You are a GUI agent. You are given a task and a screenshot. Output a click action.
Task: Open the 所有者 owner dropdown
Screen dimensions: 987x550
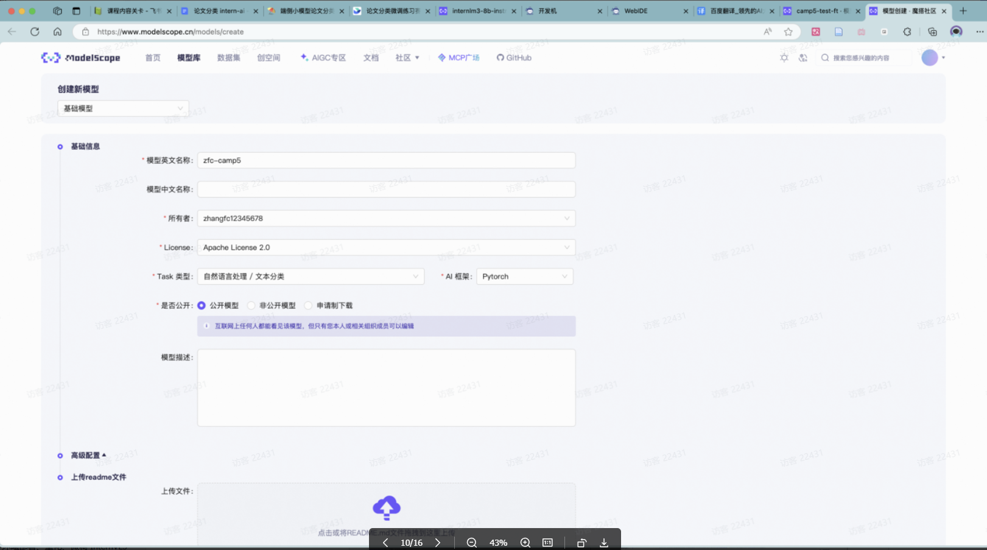click(x=386, y=218)
